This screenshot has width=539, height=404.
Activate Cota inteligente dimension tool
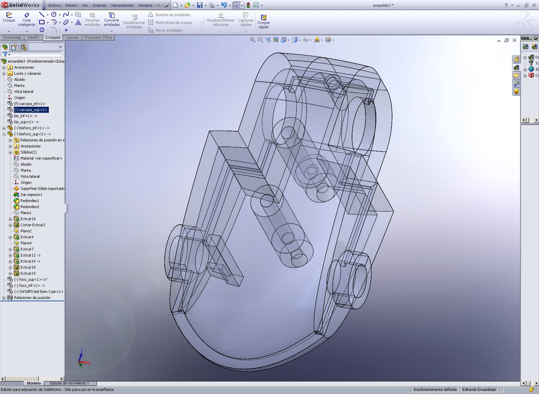pos(27,20)
